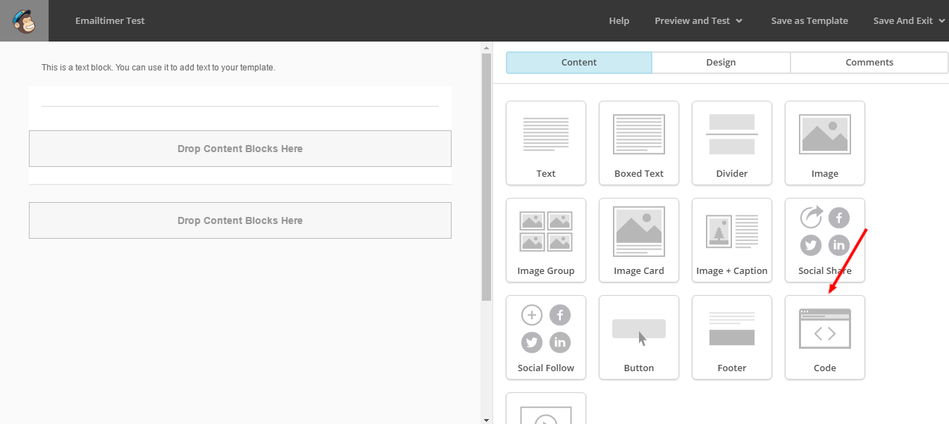Click the editor pane's vertical scrollbar

click(x=486, y=176)
